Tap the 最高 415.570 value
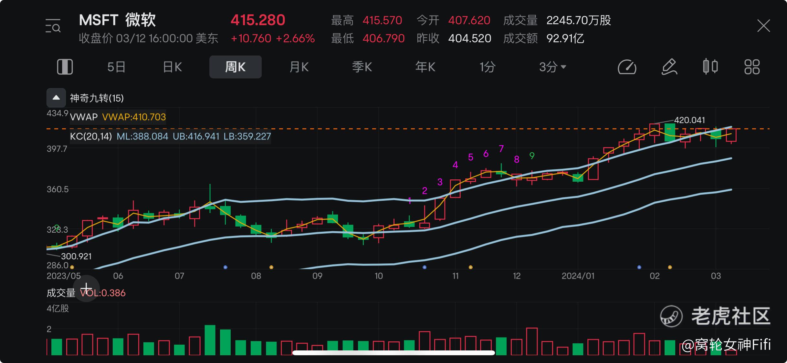This screenshot has width=787, height=363. coord(366,20)
